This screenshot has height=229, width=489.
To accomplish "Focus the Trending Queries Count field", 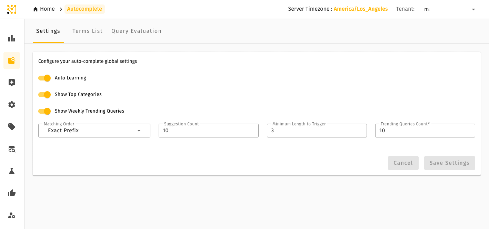I will [x=425, y=131].
